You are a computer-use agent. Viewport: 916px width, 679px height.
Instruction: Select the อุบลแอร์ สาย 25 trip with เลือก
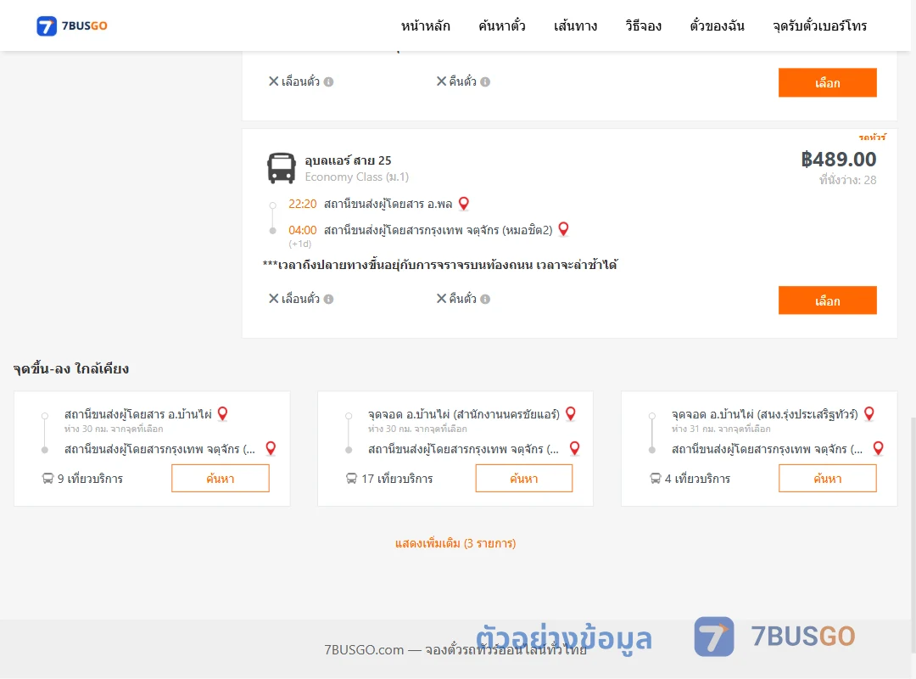coord(827,300)
